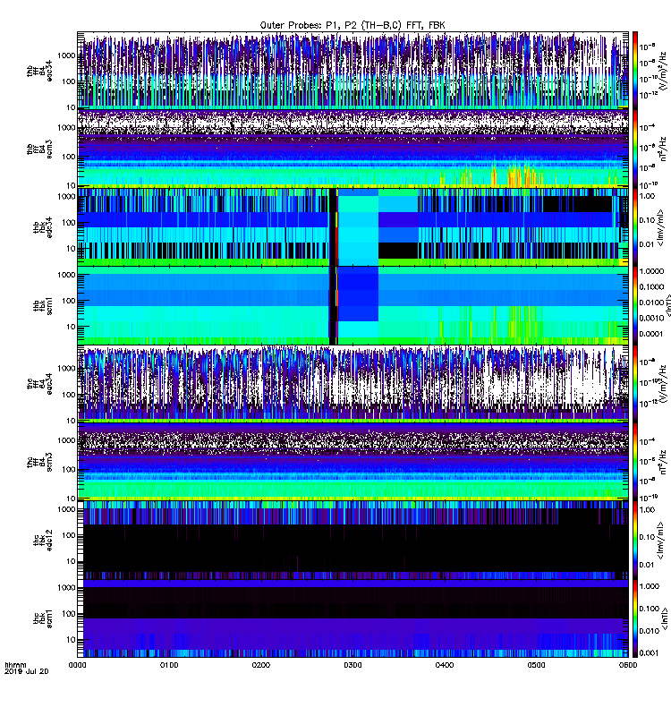Click the '<|nT|>' unit label of thc scm1 color bar

coord(666,618)
